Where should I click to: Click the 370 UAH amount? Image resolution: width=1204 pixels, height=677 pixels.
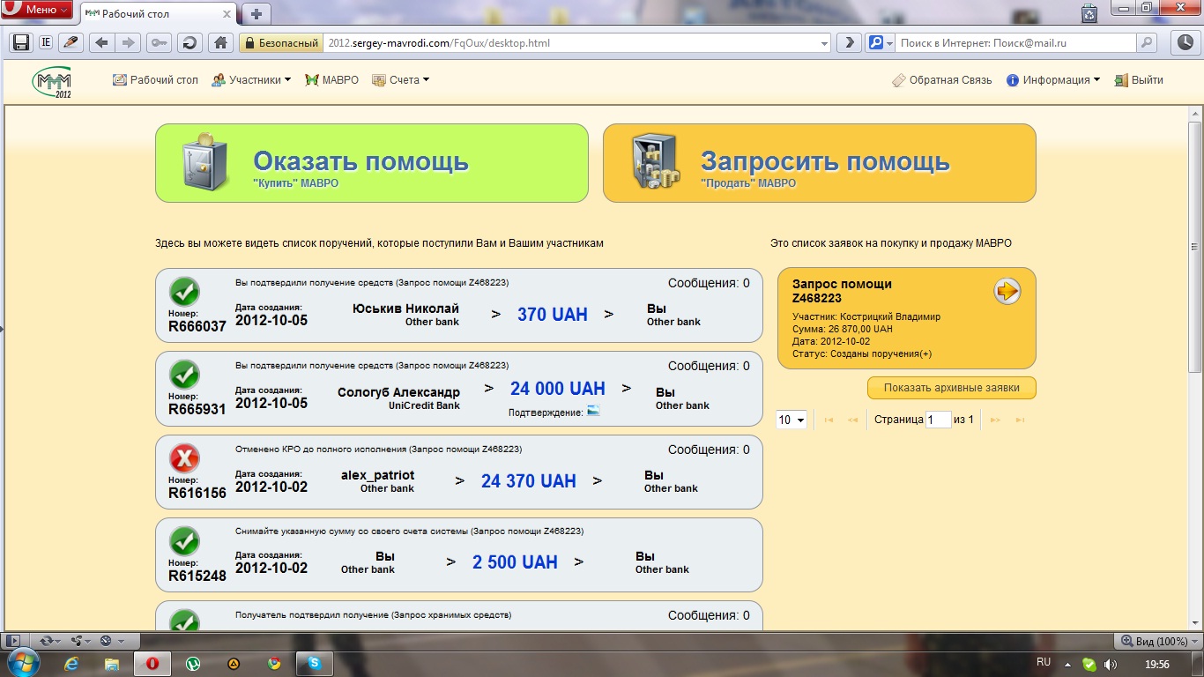(553, 314)
